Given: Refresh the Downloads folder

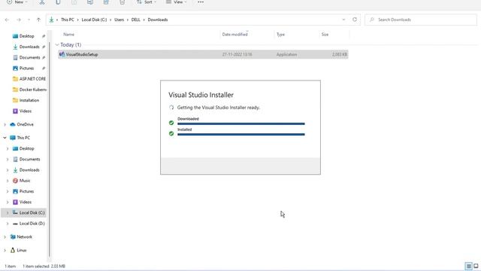Looking at the screenshot, I should pos(355,20).
